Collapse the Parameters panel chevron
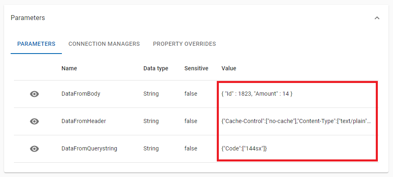The height and width of the screenshot is (177, 393). click(377, 18)
